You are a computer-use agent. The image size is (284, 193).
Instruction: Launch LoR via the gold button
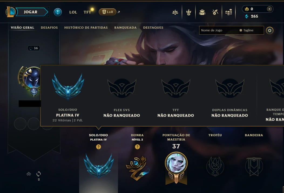click(107, 12)
